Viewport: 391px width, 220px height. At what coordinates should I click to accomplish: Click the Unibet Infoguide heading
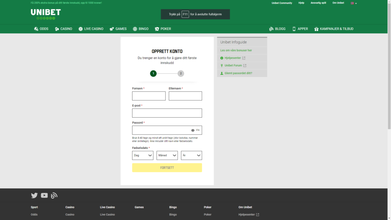click(233, 42)
